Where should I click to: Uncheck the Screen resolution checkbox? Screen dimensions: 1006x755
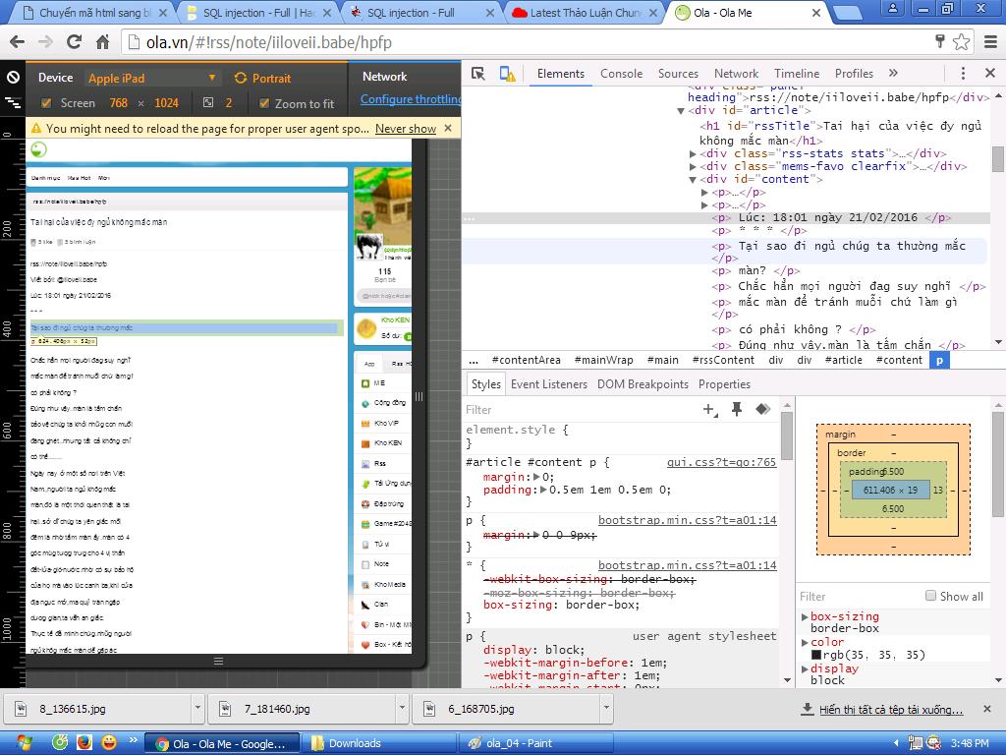pos(46,103)
